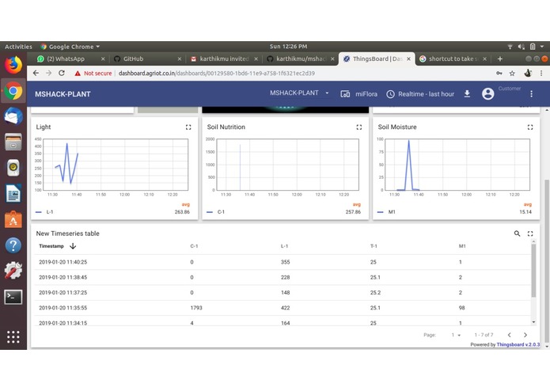Open the Realtime - last hour time window
The width and height of the screenshot is (550, 391).
(420, 94)
